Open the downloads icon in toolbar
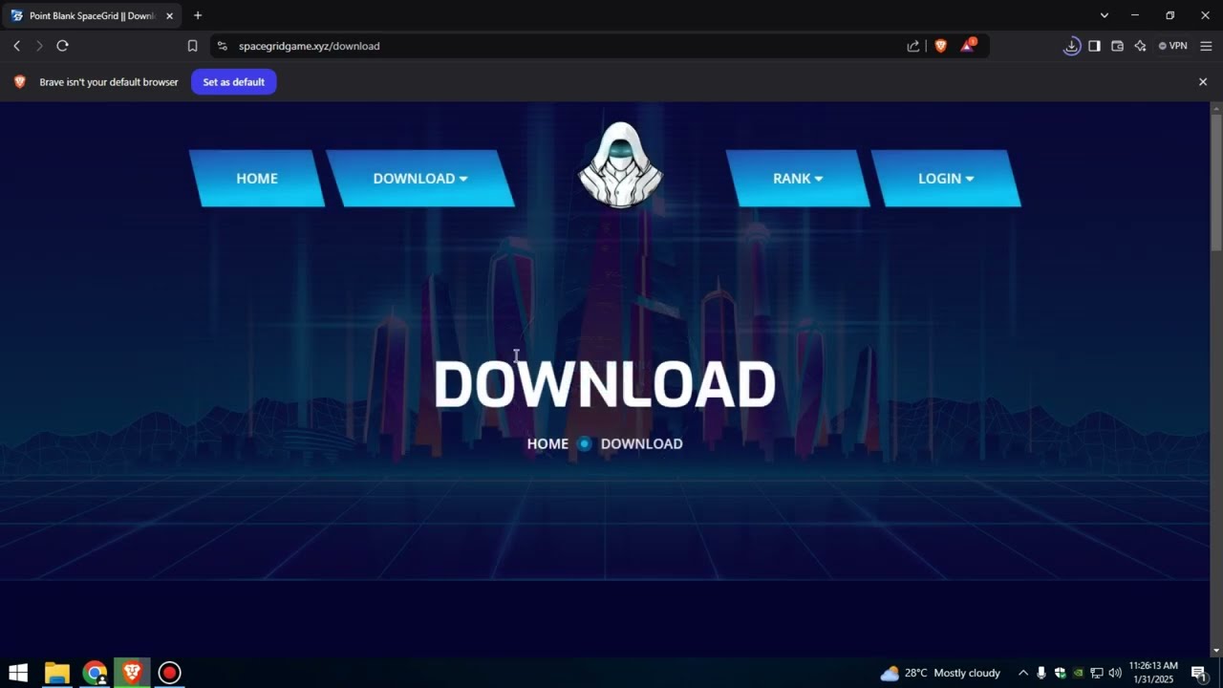 click(x=1071, y=46)
